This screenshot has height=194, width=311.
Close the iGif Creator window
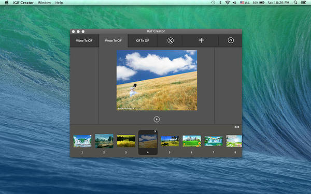click(x=74, y=32)
